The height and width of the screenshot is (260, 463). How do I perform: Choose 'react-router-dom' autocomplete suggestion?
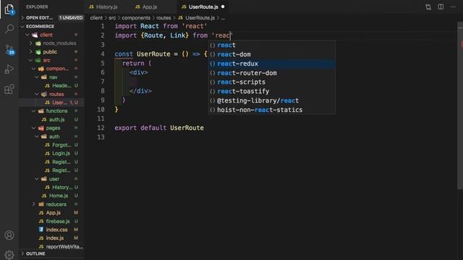pos(272,73)
